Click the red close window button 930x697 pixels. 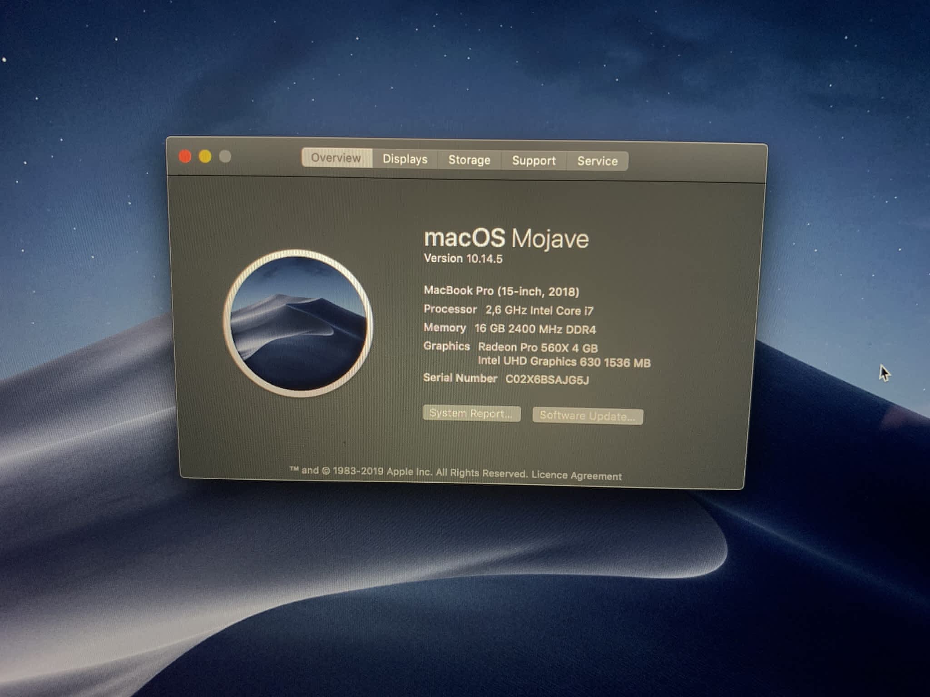(x=185, y=157)
